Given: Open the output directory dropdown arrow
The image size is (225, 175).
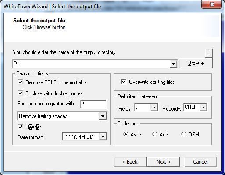Looking at the screenshot, I should tap(173, 64).
